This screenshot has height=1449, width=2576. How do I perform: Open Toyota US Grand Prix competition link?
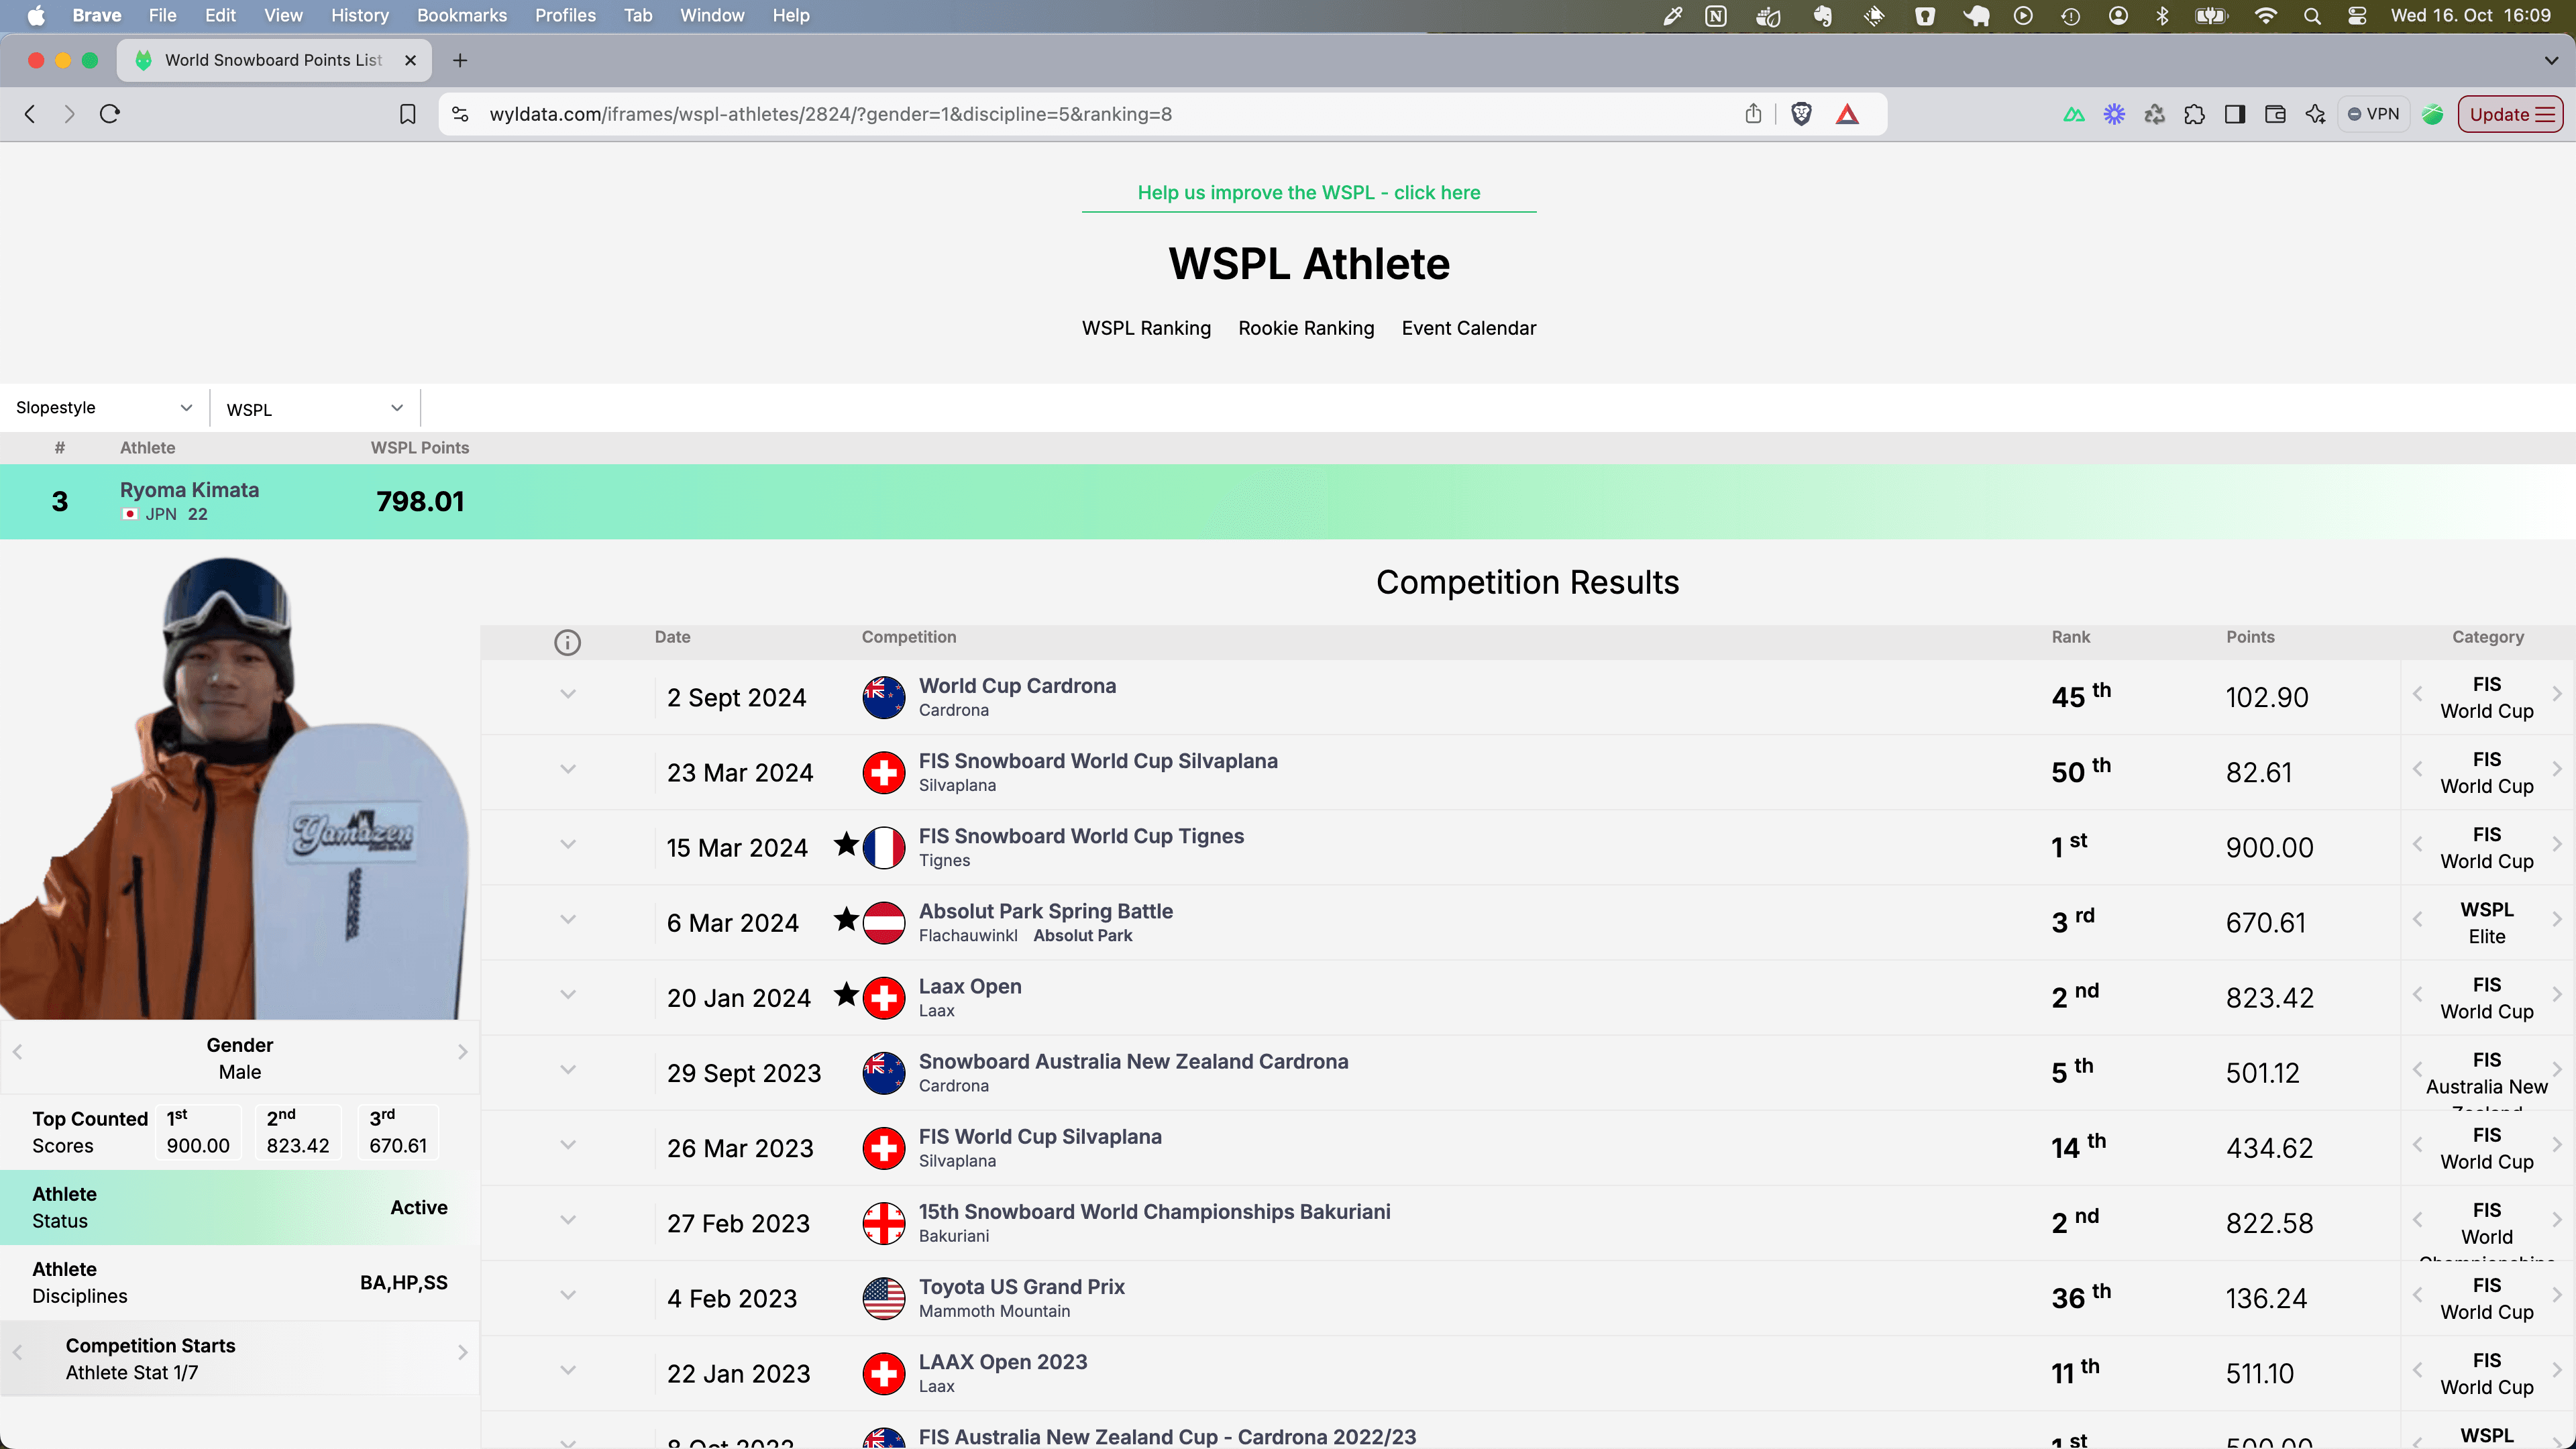click(1021, 1286)
